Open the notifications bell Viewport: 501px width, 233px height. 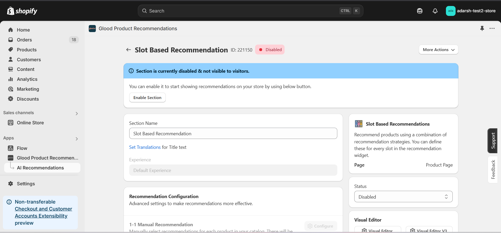[x=435, y=11]
